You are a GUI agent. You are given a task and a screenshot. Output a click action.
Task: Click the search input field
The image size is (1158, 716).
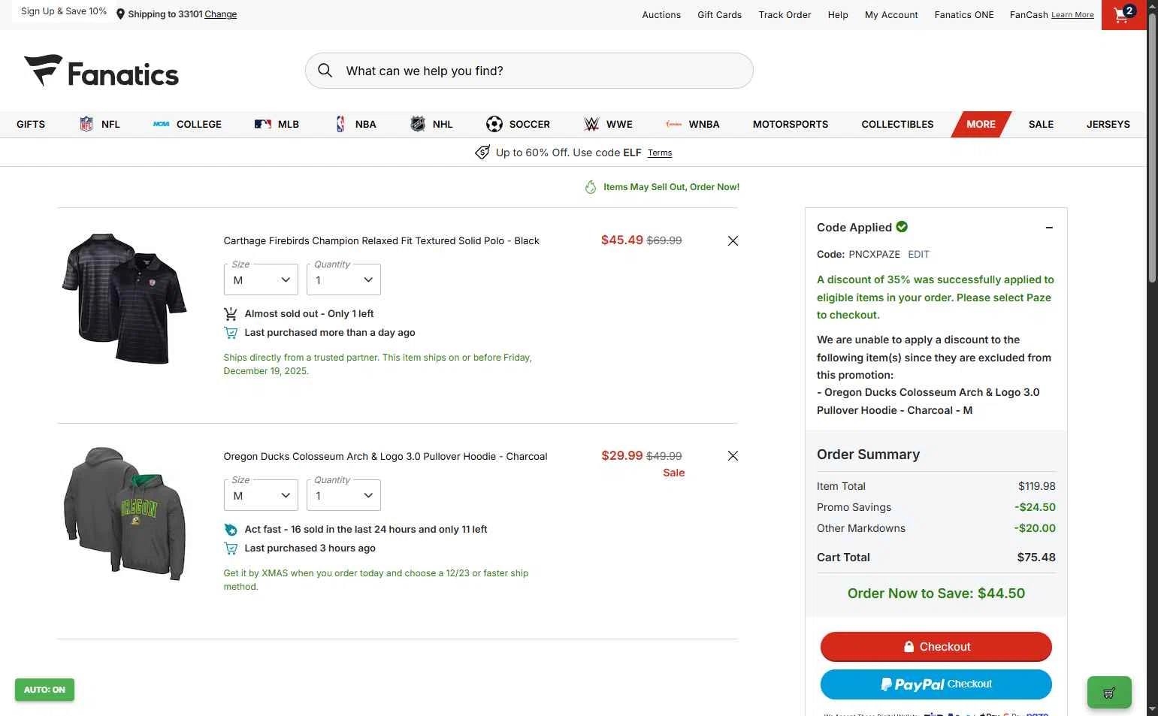(x=541, y=71)
